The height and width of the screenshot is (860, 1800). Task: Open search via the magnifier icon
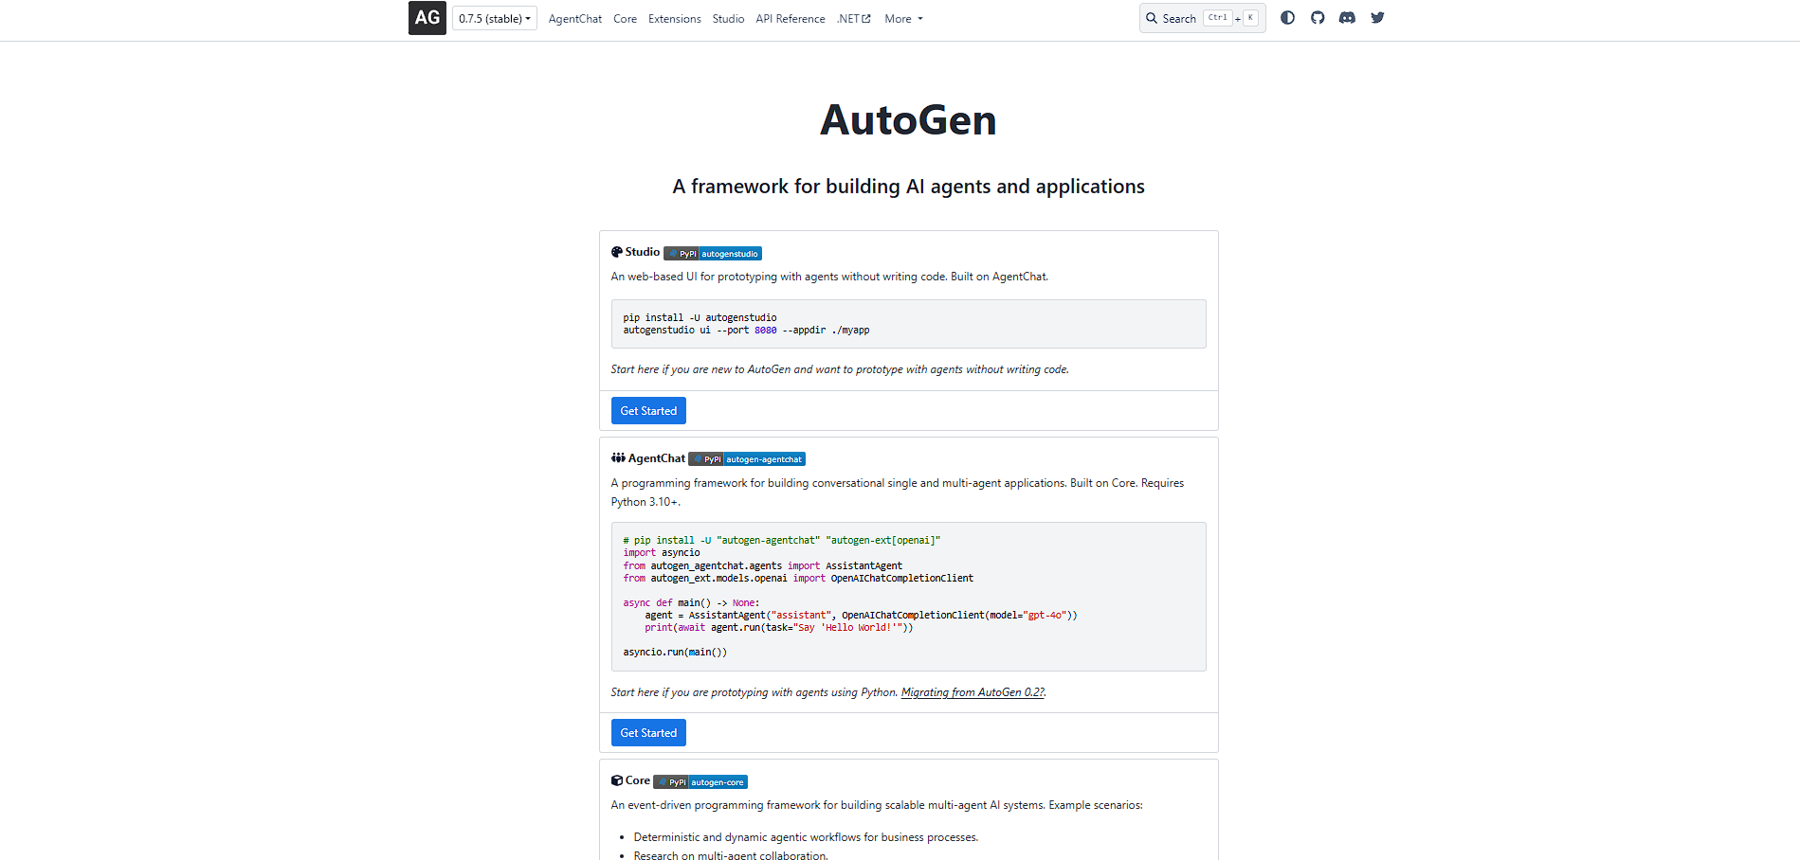pos(1151,18)
